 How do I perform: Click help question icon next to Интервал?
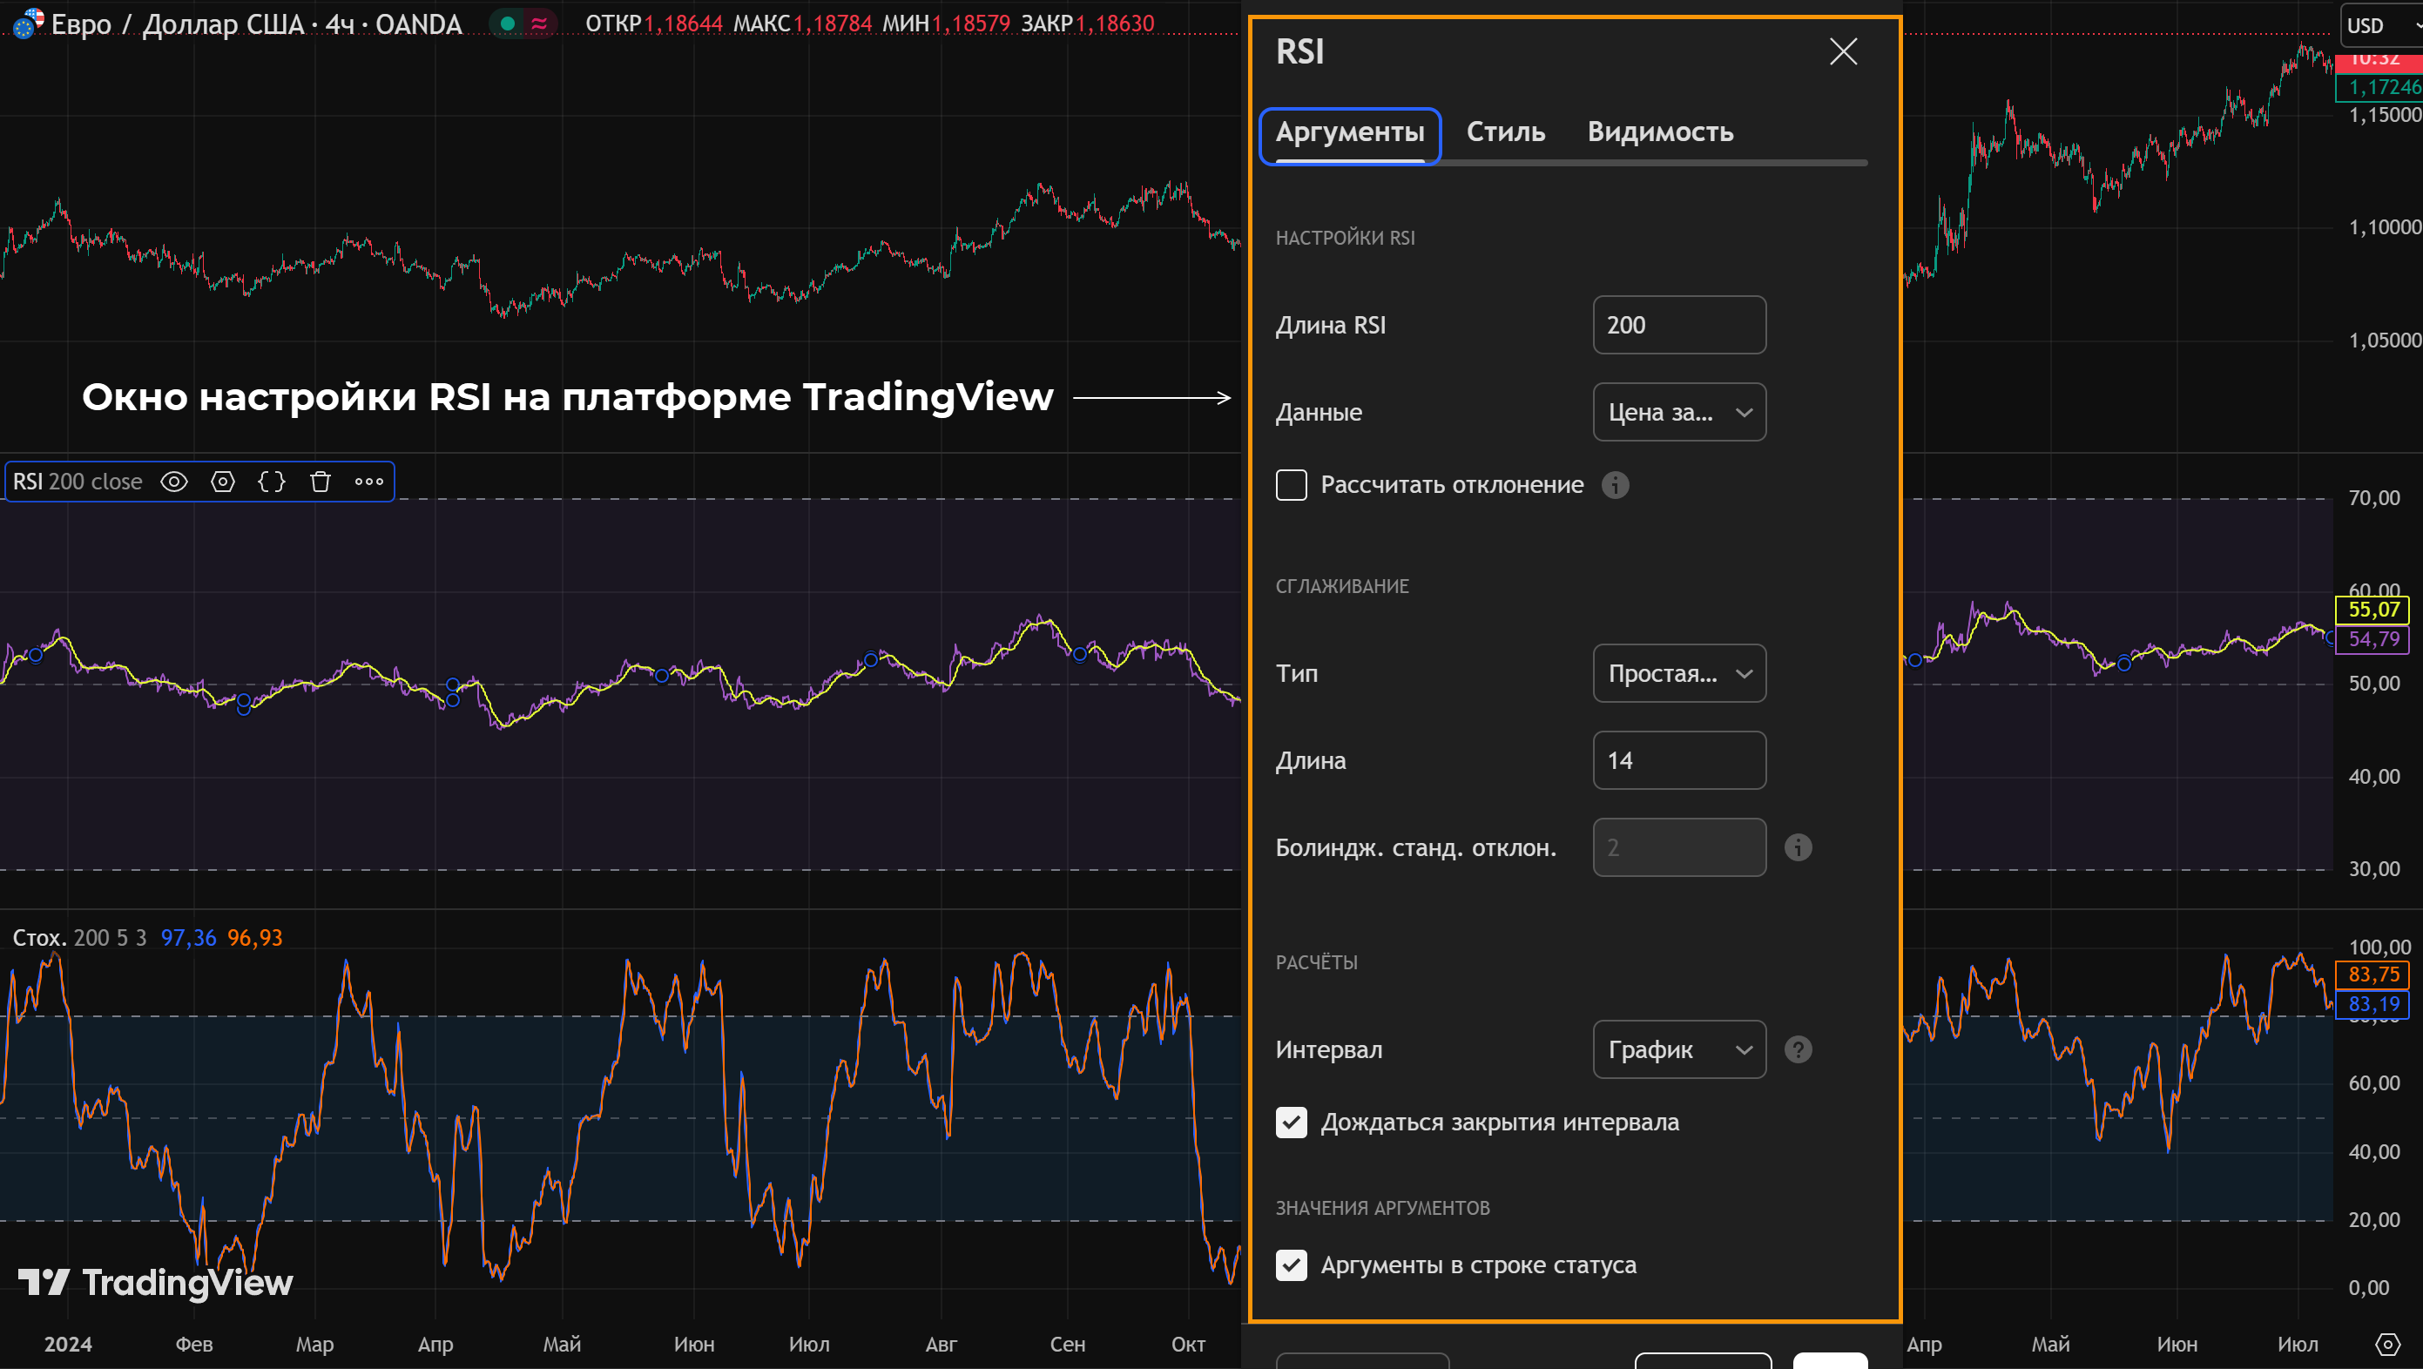pyautogui.click(x=1798, y=1049)
